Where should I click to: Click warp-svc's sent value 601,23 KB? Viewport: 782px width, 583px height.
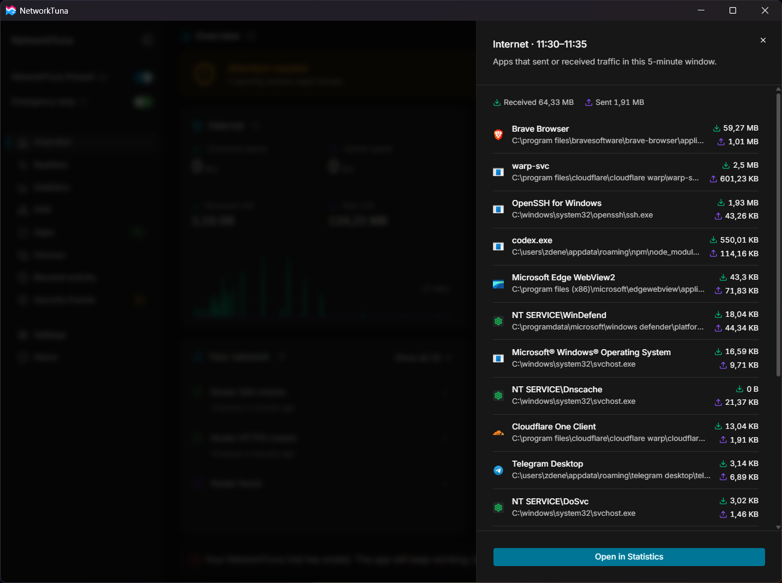tap(739, 179)
